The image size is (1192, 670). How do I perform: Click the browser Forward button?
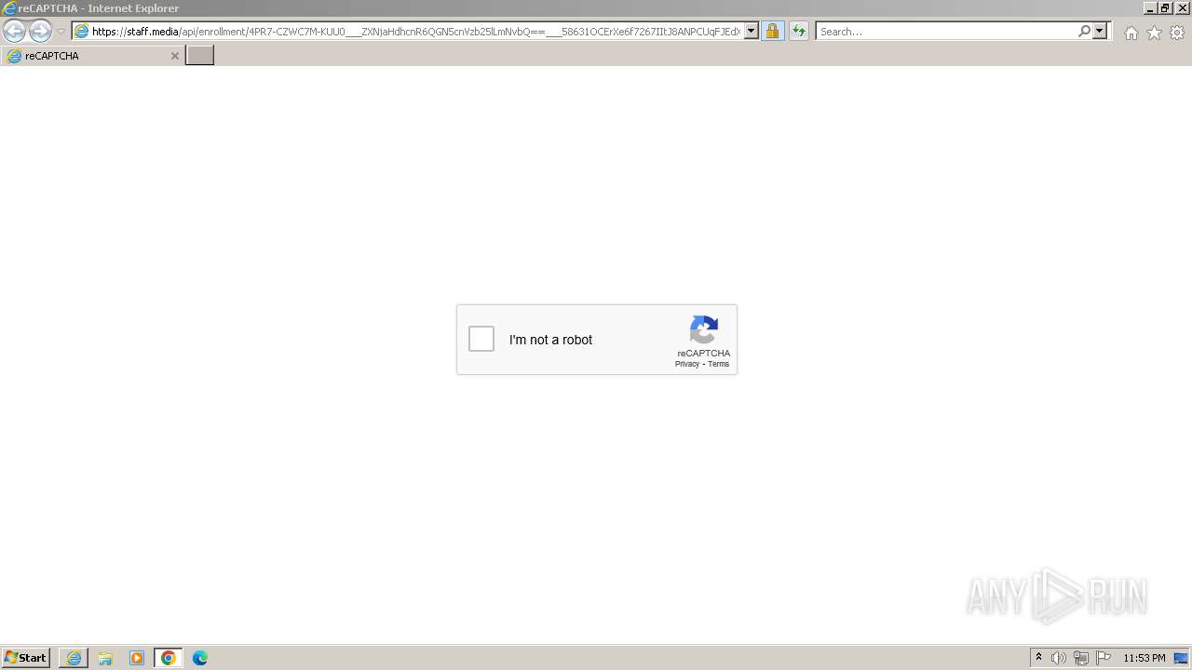tap(40, 31)
